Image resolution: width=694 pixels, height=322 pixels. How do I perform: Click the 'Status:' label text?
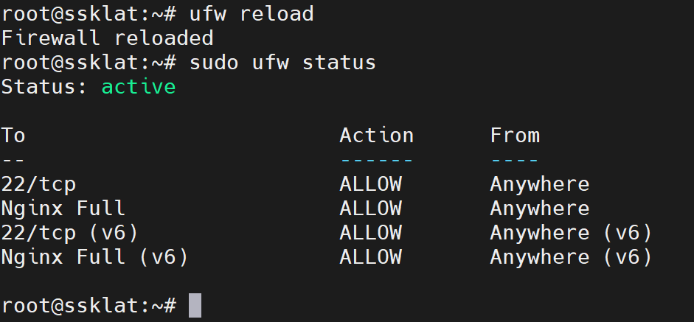click(44, 87)
